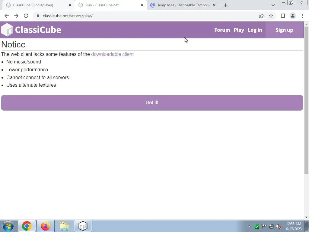Reload the ClassiCube page
Viewport: 309px width, 232px height.
click(x=26, y=16)
